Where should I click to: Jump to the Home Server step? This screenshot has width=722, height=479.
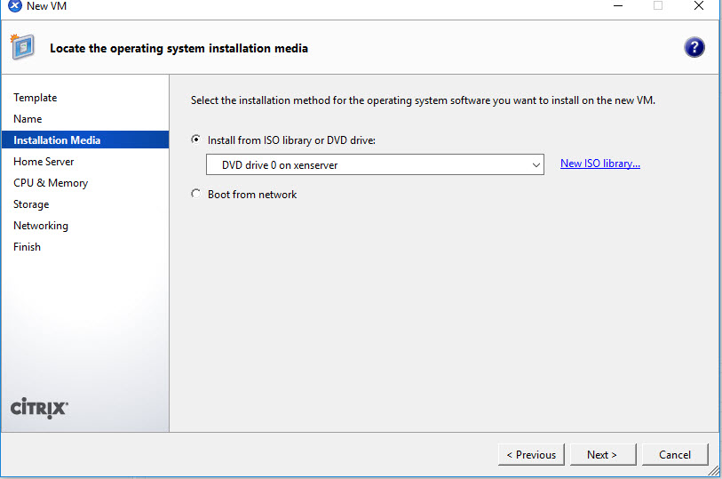pyautogui.click(x=44, y=162)
